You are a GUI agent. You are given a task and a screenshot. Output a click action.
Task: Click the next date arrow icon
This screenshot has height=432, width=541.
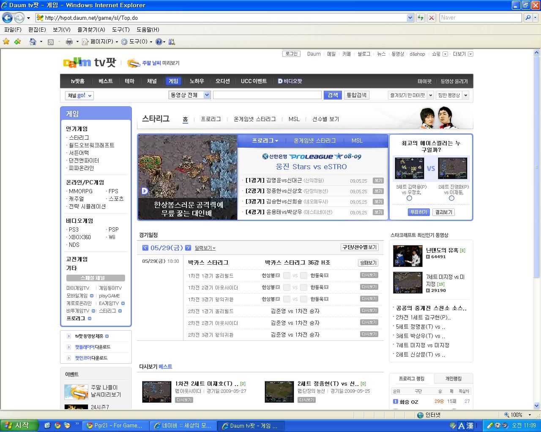tap(188, 248)
